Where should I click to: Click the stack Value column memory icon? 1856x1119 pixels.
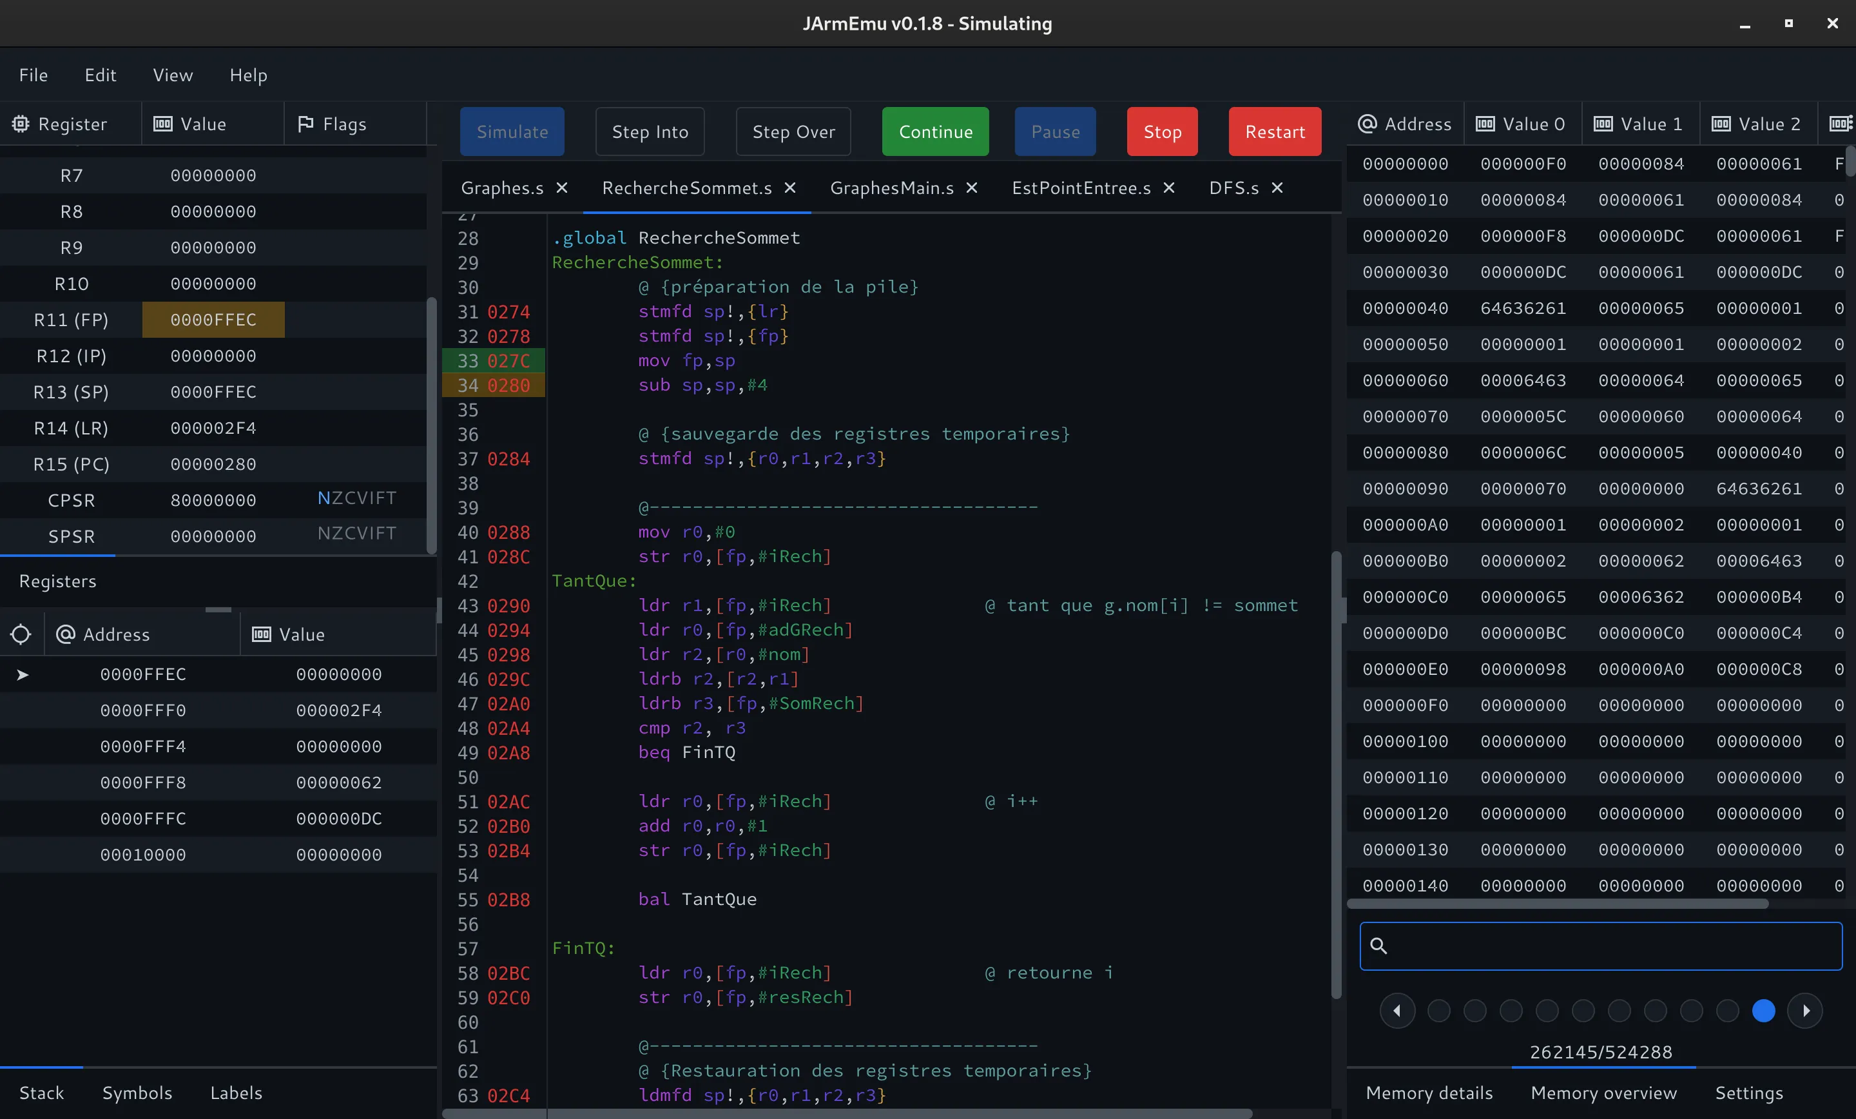click(x=262, y=634)
